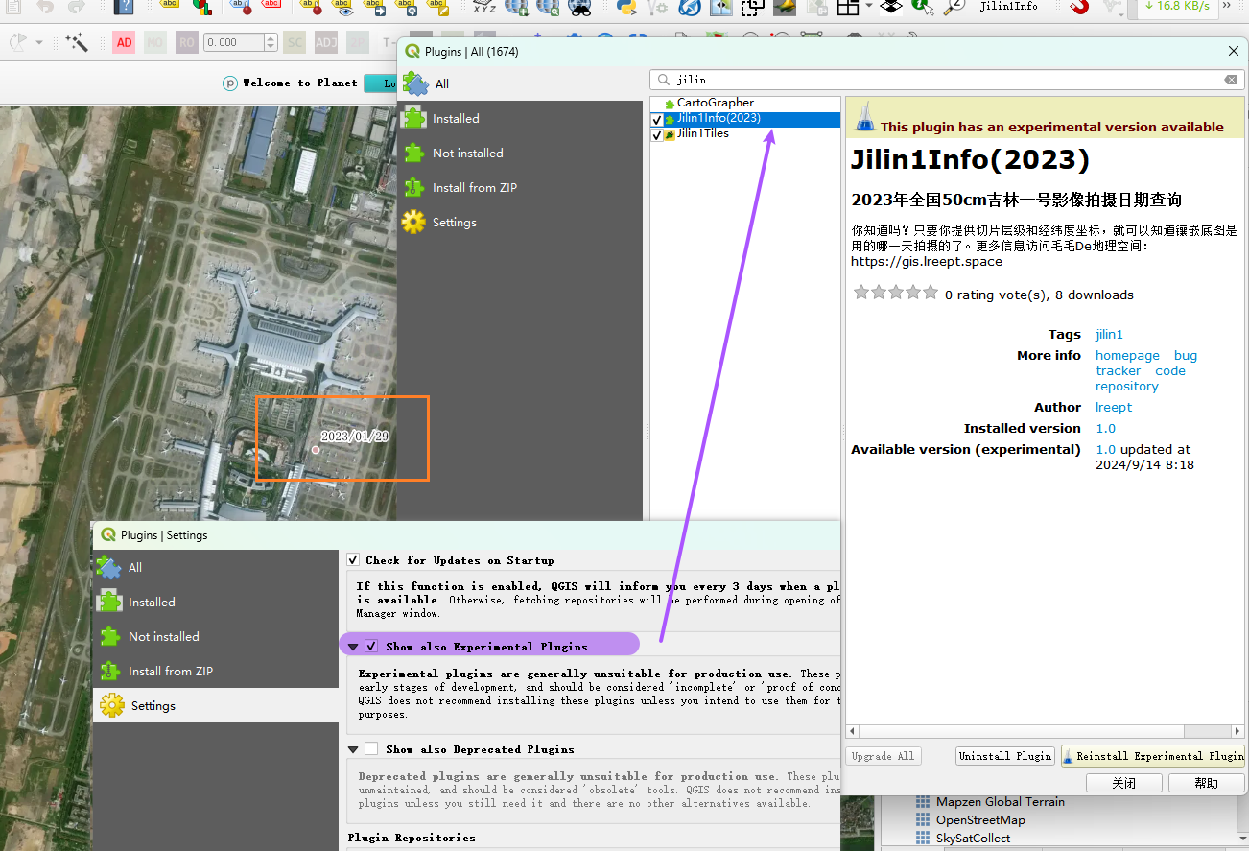The height and width of the screenshot is (851, 1249).
Task: Click the globe with plus sign icon
Action: click(516, 7)
